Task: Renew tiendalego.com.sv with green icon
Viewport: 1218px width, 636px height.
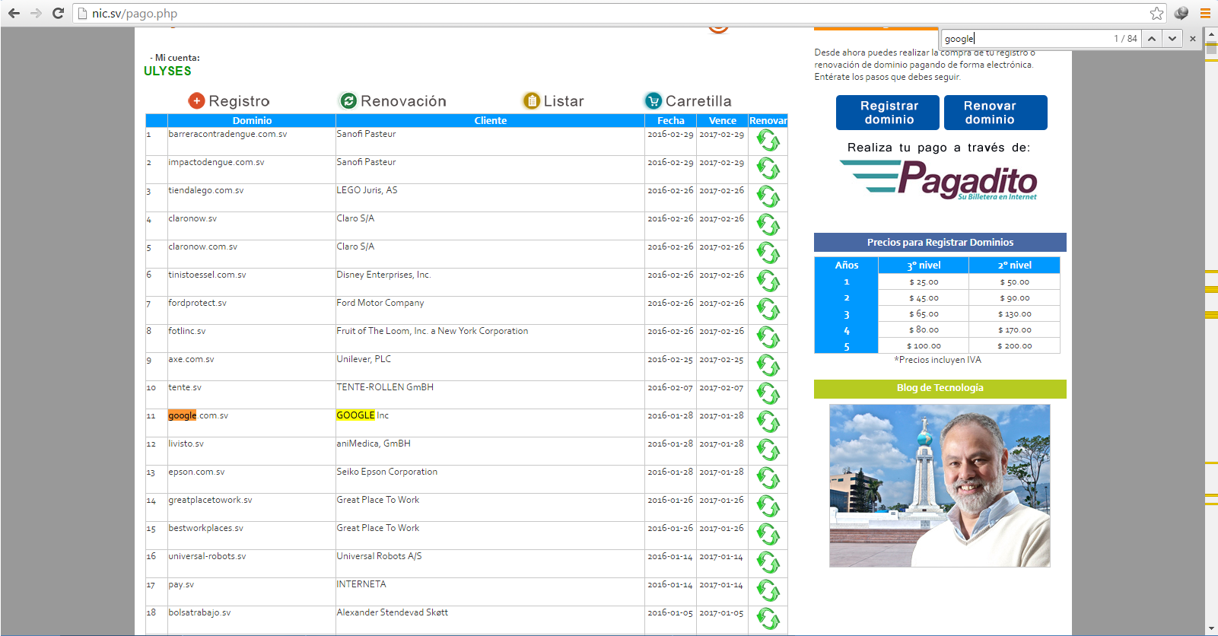Action: (x=768, y=197)
